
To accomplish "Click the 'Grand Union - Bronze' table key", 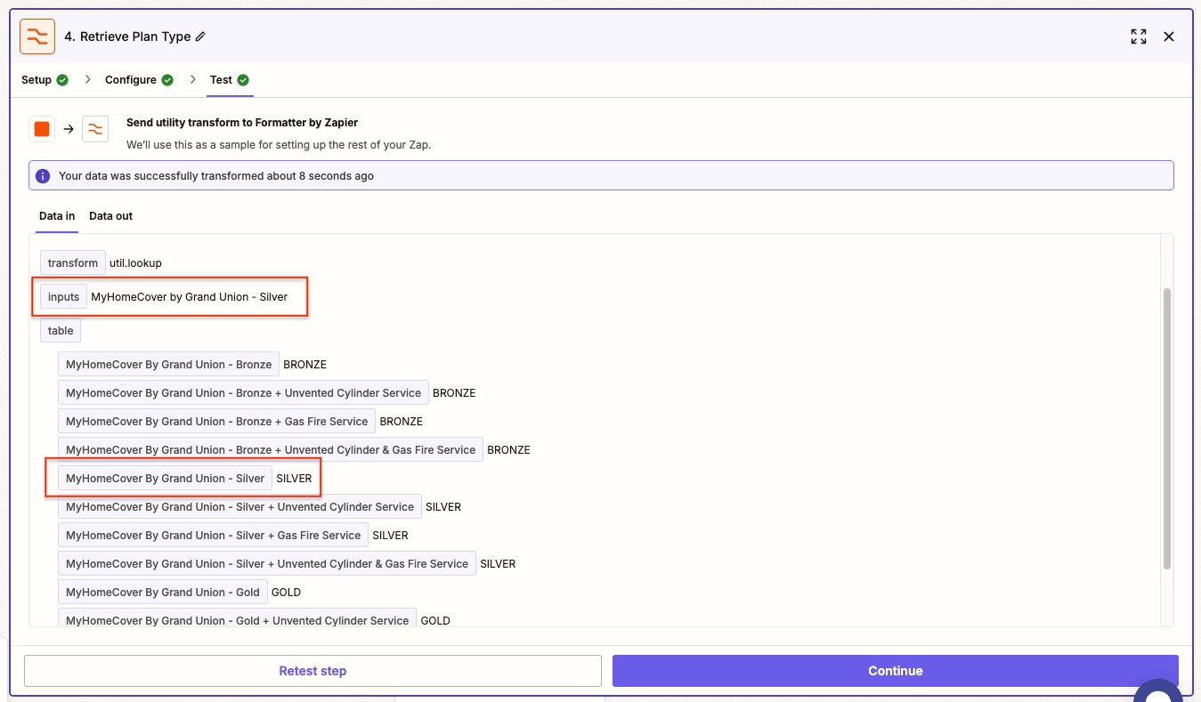I will (x=169, y=365).
